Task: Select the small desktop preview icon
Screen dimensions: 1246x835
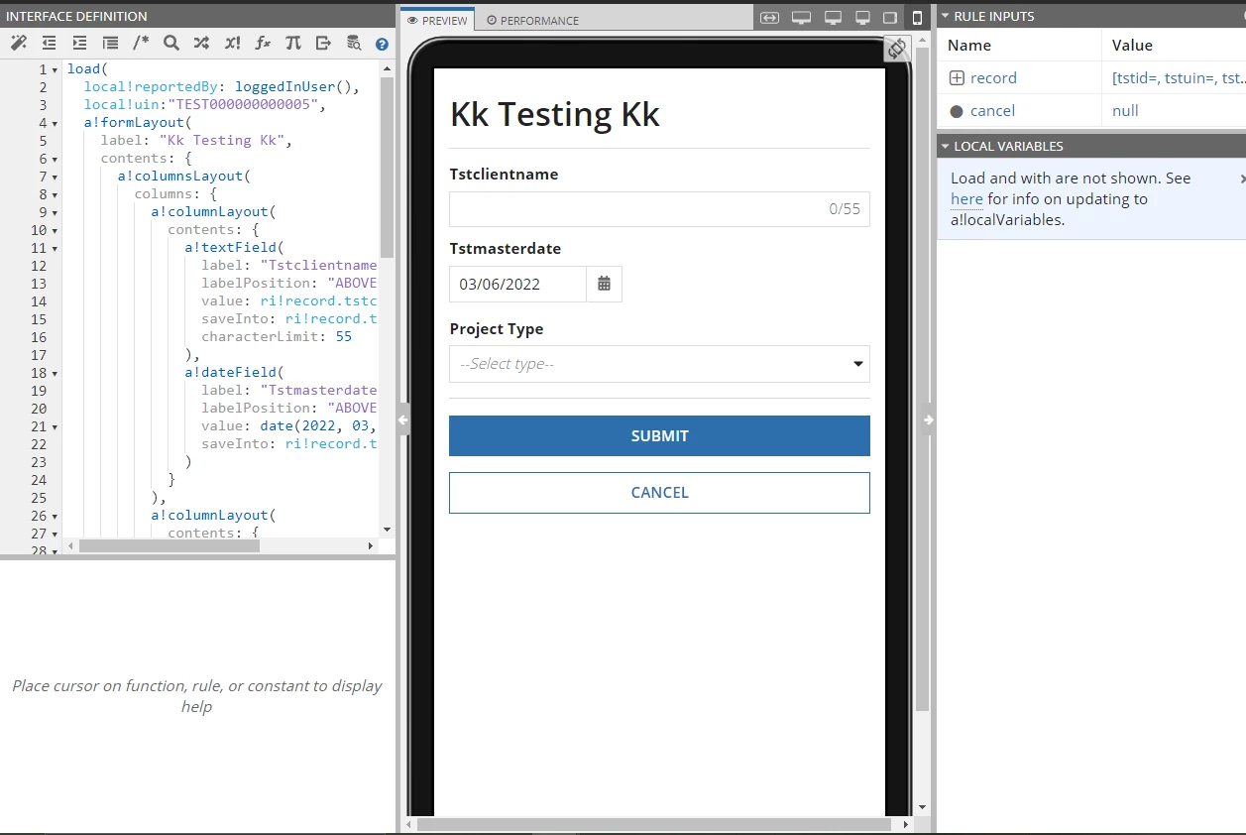Action: click(862, 18)
